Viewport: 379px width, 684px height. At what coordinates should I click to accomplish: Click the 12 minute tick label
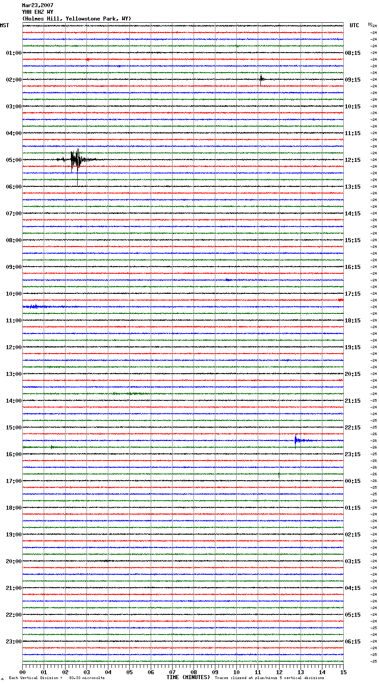[x=279, y=672]
